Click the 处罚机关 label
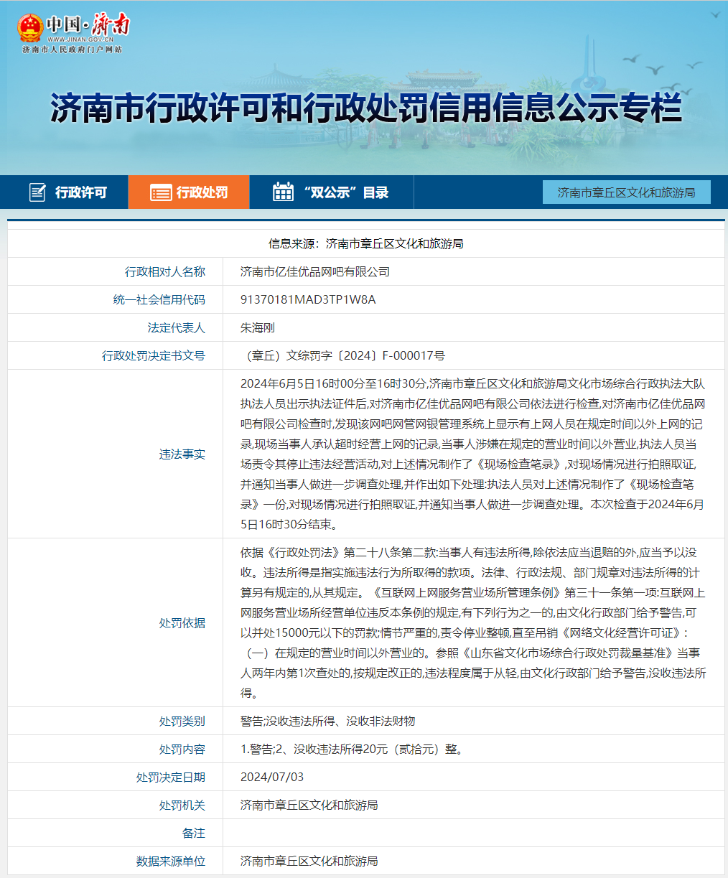This screenshot has width=728, height=878. point(182,805)
